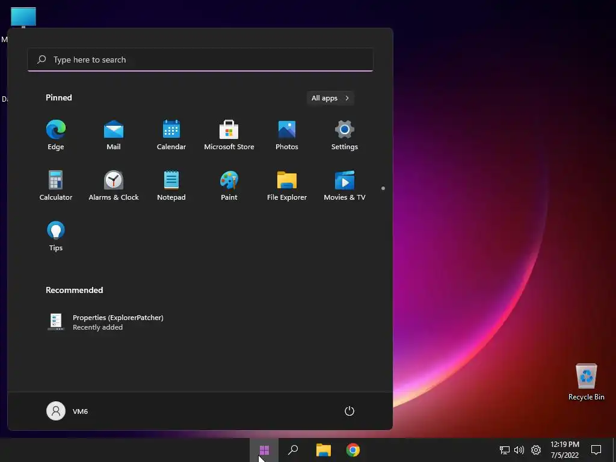This screenshot has height=462, width=616.
Task: Select Recycle Bin on the desktop
Action: click(x=586, y=382)
